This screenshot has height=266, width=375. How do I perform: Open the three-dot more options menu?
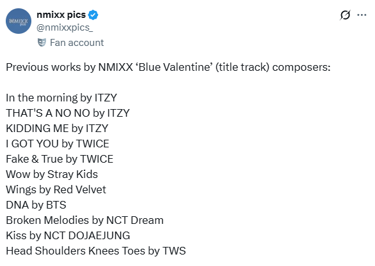pos(362,15)
